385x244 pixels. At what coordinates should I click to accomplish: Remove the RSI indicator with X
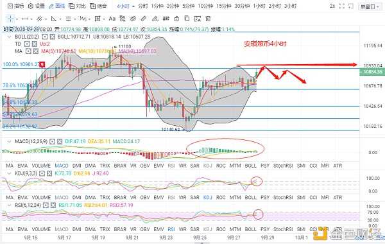53,205
